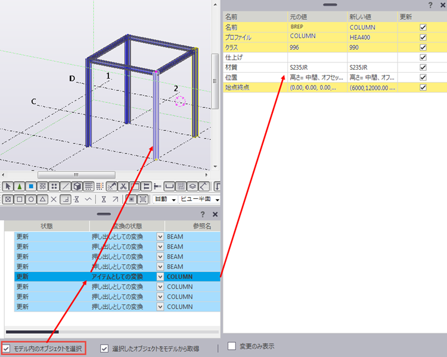Click the 更新 column header

(422, 17)
